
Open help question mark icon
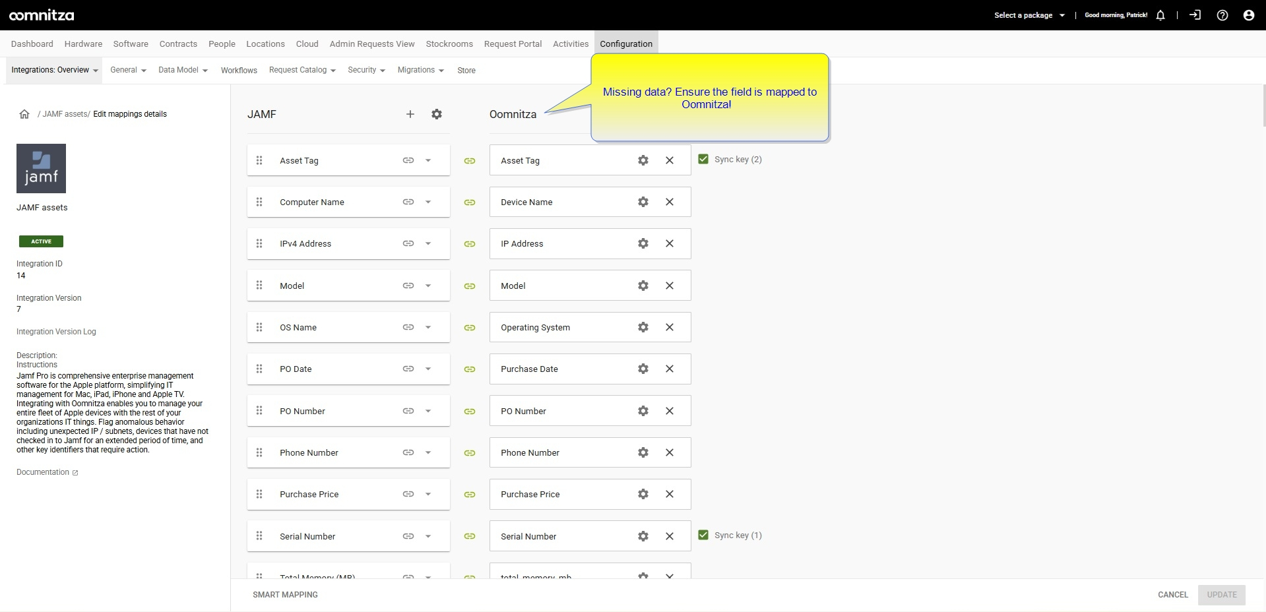(x=1222, y=15)
